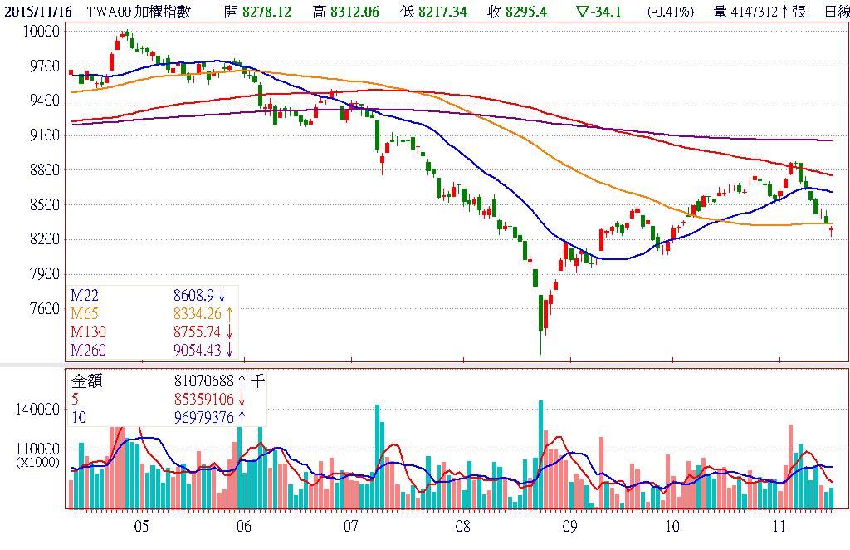The image size is (850, 550).
Task: Click the 5-day average value 85359106
Action: click(x=204, y=400)
